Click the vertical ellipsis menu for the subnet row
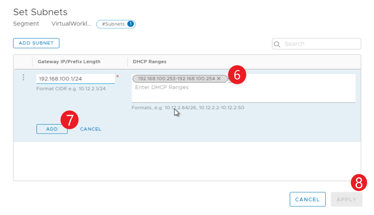The width and height of the screenshot is (374, 215). tap(23, 77)
